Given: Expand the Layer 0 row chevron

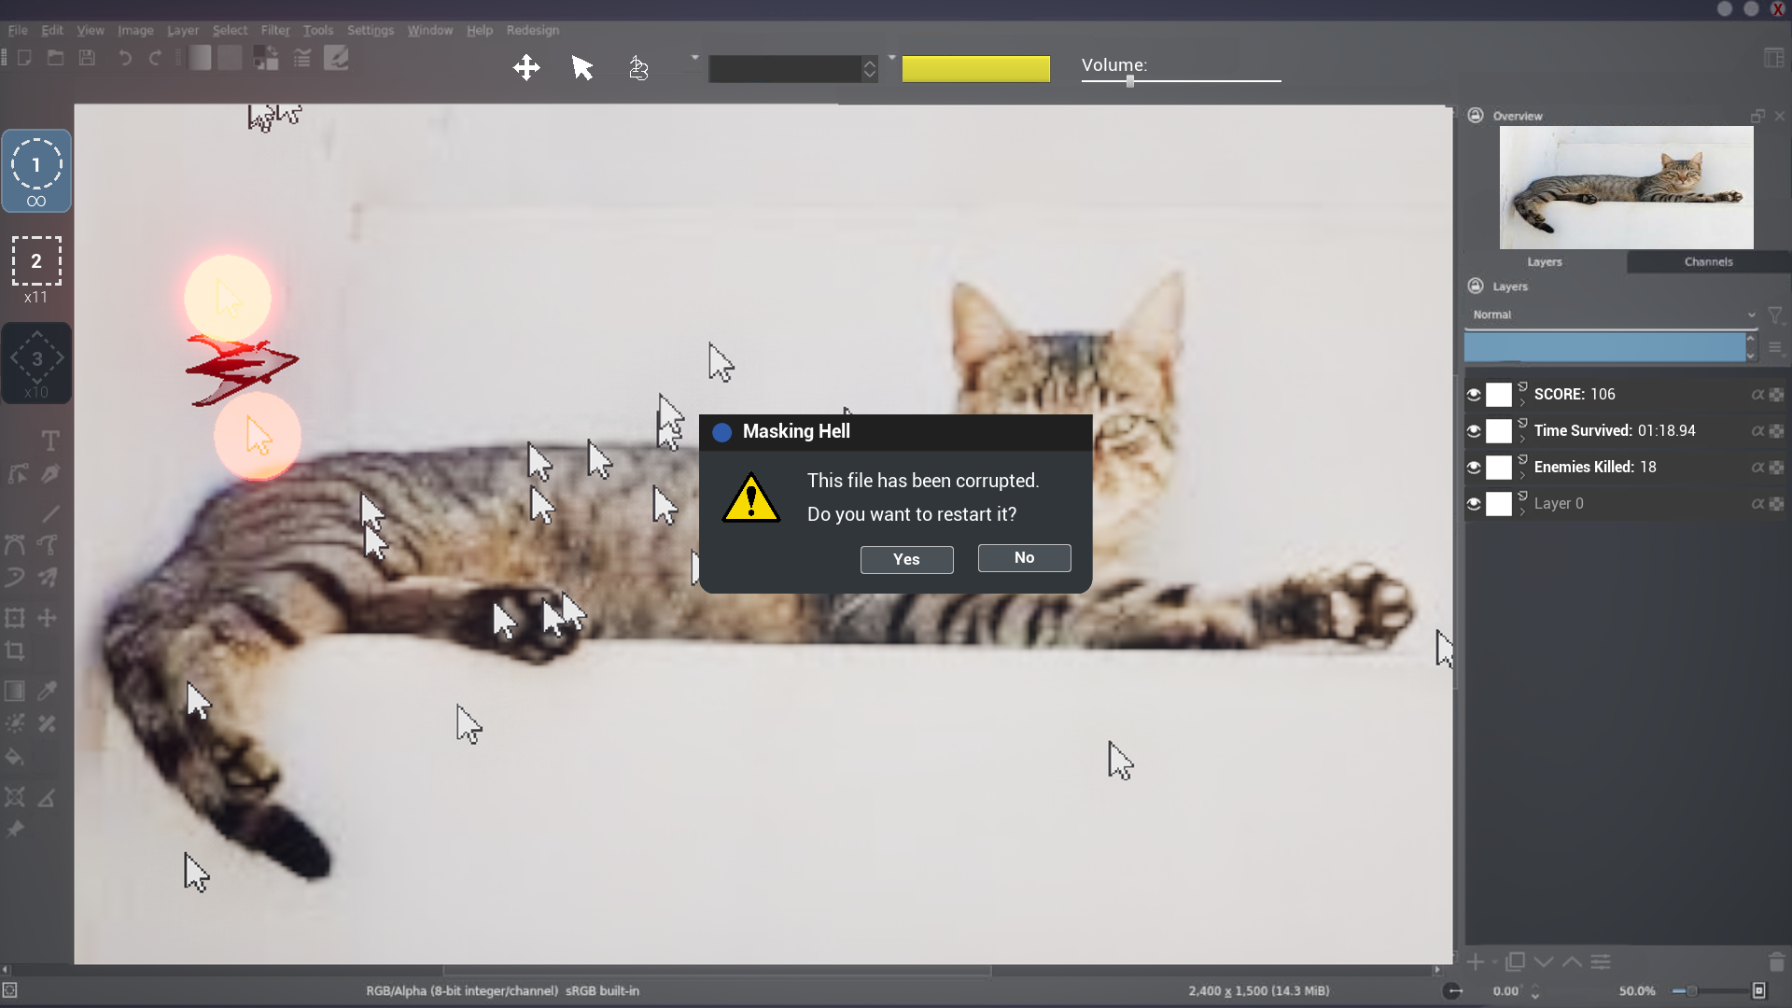Looking at the screenshot, I should point(1522,511).
